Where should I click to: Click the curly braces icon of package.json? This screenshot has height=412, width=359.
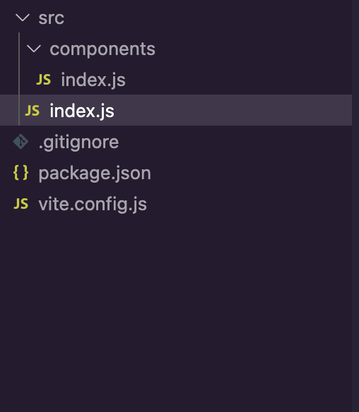20,173
